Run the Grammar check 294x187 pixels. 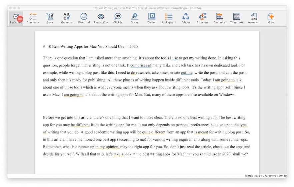(67, 18)
